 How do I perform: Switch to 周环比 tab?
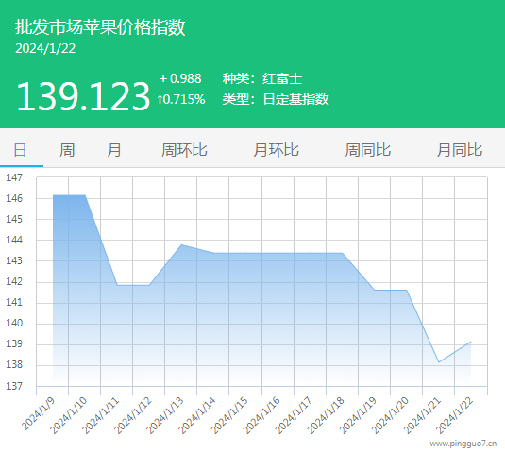point(184,150)
